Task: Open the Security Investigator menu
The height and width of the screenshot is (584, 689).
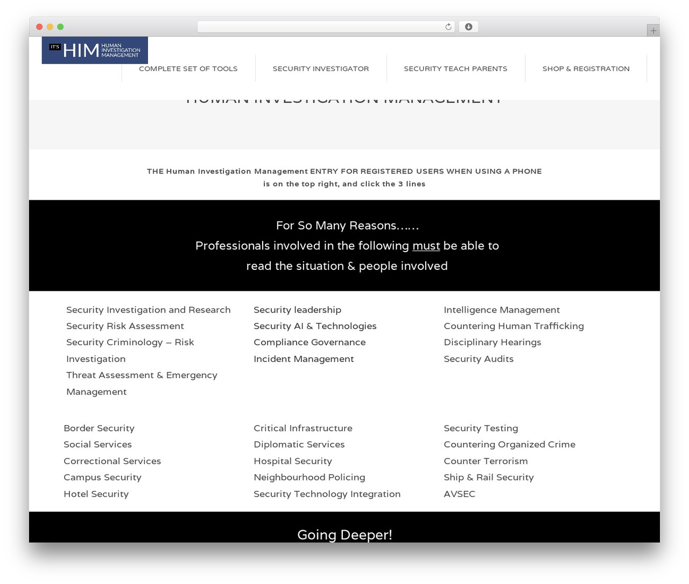Action: pos(321,68)
